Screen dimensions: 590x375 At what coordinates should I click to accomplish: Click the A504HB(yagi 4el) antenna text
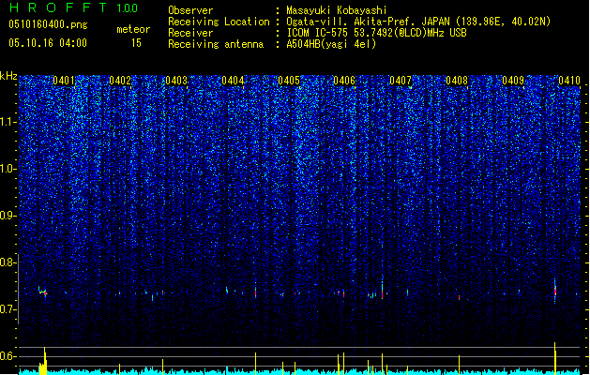[x=331, y=44]
